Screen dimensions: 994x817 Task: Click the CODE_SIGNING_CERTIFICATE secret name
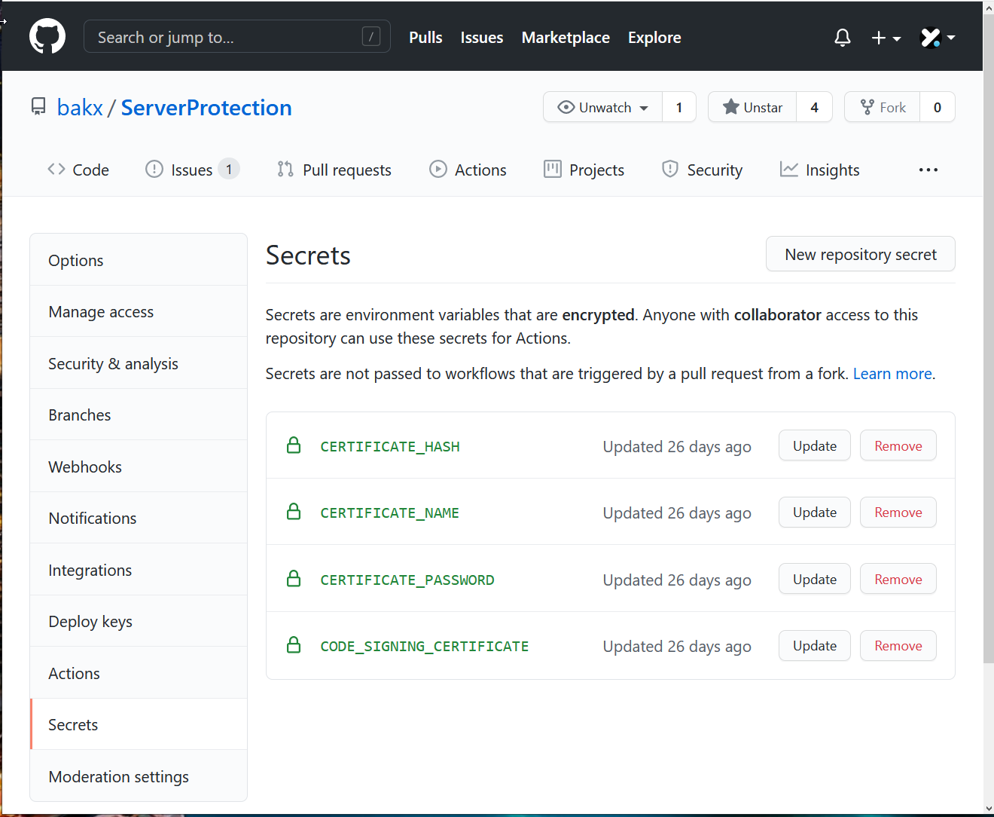(x=425, y=646)
